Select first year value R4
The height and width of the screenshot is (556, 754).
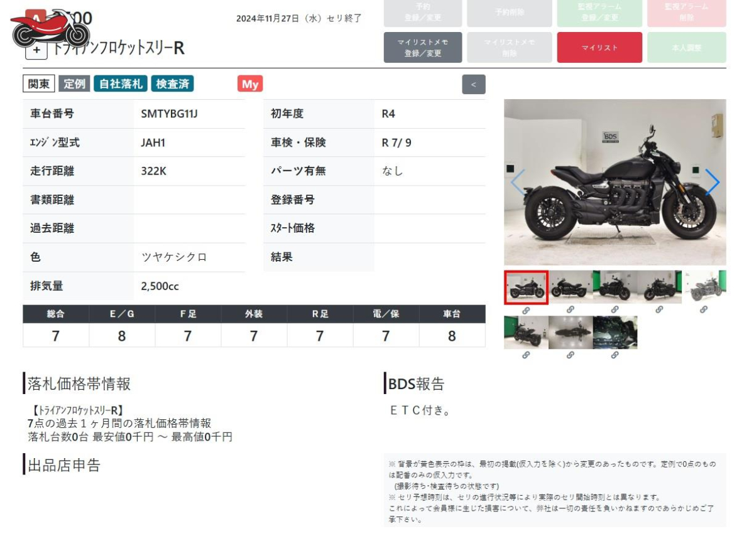pos(388,114)
